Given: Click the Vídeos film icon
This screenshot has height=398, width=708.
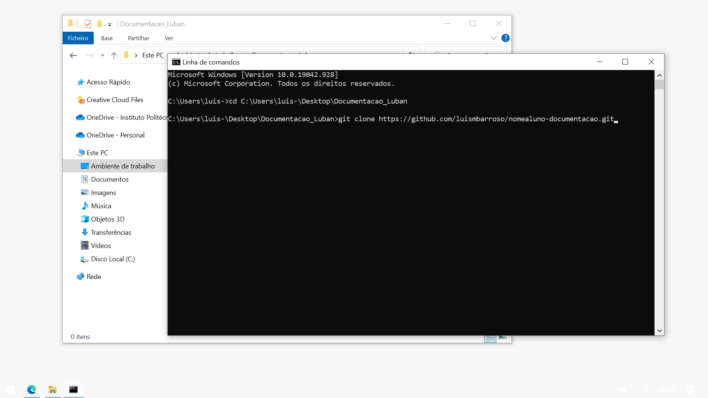Looking at the screenshot, I should pos(84,245).
